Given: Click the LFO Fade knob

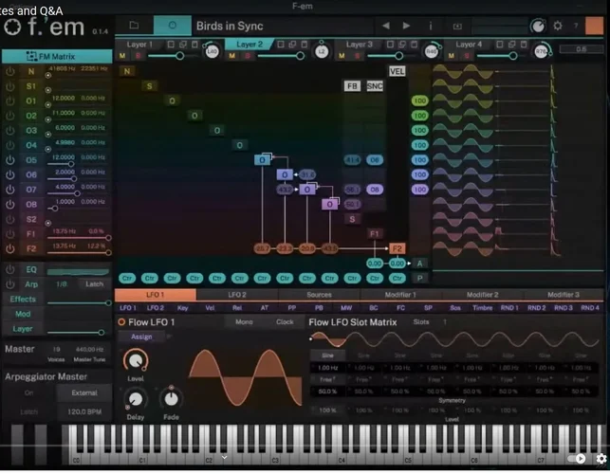Looking at the screenshot, I should click(x=171, y=399).
